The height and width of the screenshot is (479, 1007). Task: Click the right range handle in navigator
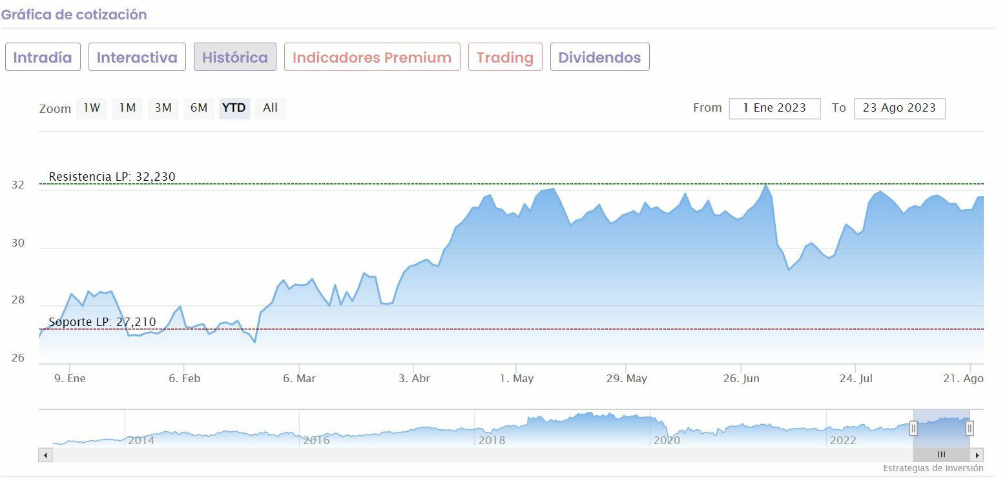pyautogui.click(x=970, y=428)
